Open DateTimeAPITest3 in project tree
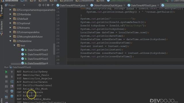 point(38,59)
